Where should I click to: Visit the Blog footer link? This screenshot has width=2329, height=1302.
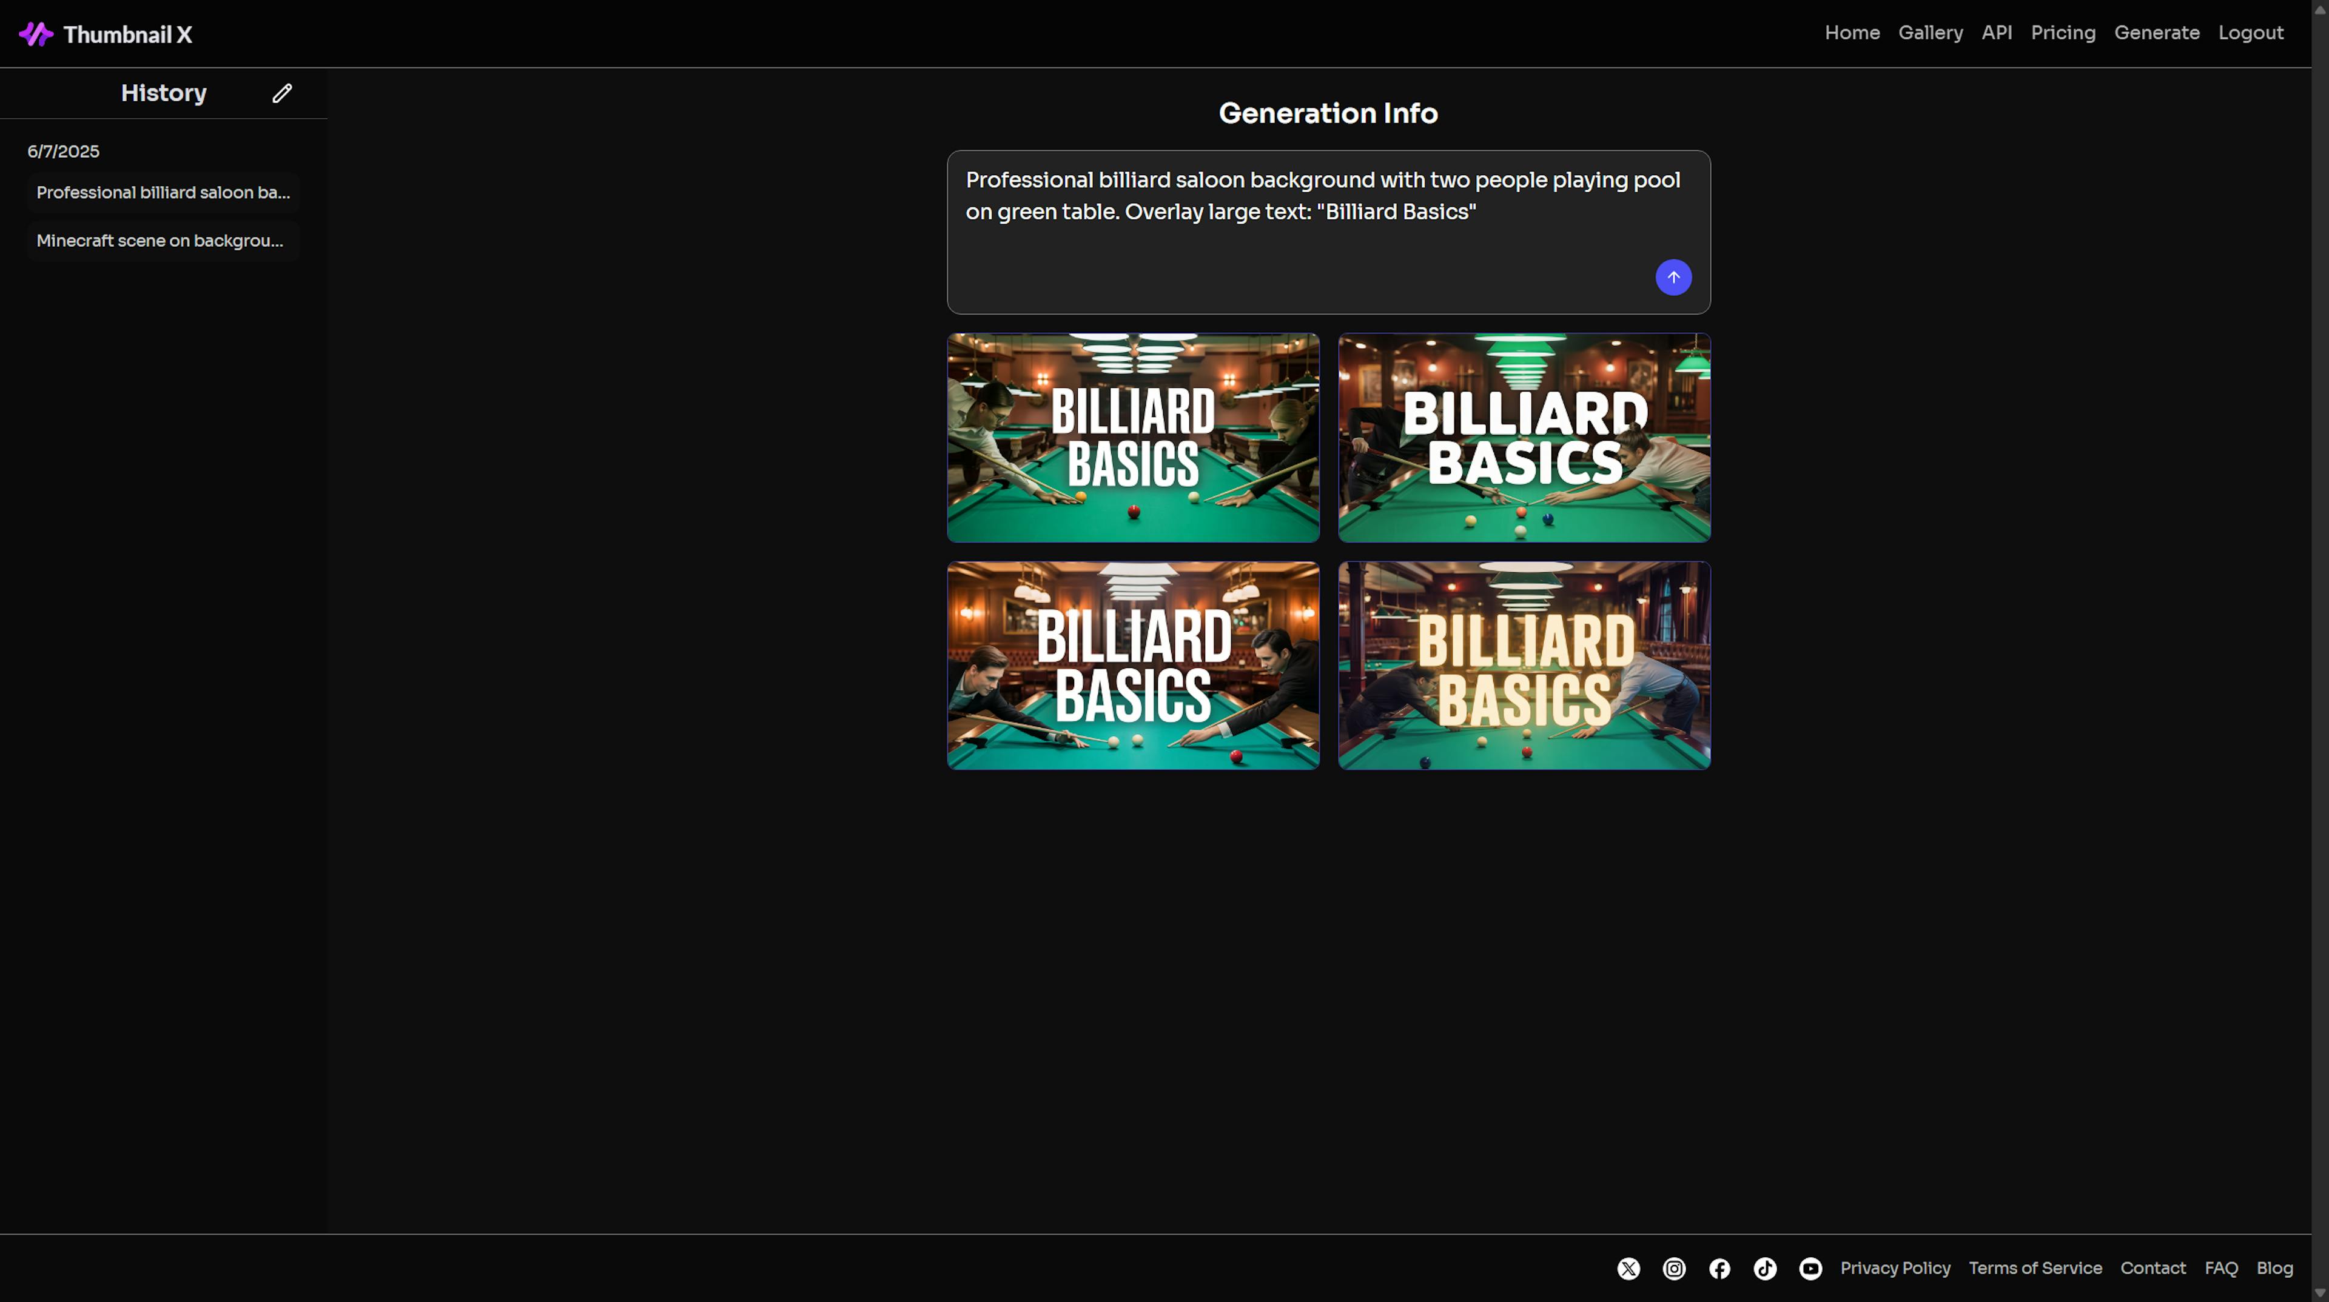click(x=2274, y=1269)
